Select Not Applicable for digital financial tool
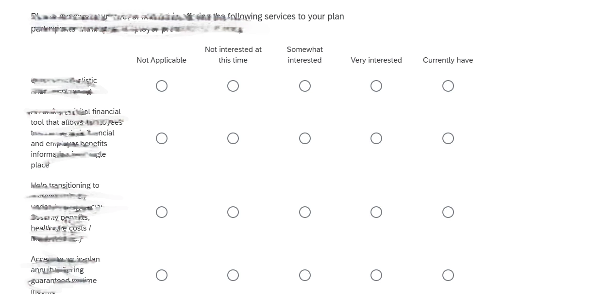The image size is (605, 299). coord(162,138)
